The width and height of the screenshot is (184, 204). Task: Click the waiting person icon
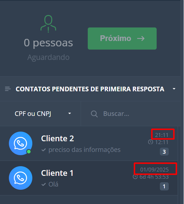pyautogui.click(x=48, y=24)
